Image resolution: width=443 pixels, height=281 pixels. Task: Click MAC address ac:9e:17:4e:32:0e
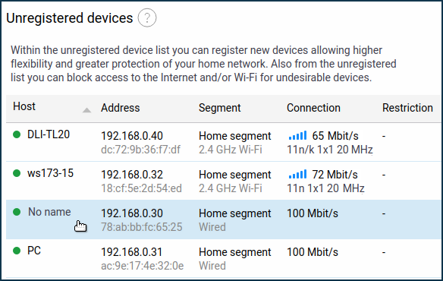[x=143, y=266]
